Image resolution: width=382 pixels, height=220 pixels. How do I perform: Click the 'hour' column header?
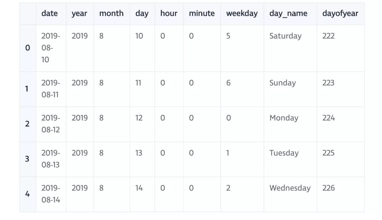[x=169, y=13]
